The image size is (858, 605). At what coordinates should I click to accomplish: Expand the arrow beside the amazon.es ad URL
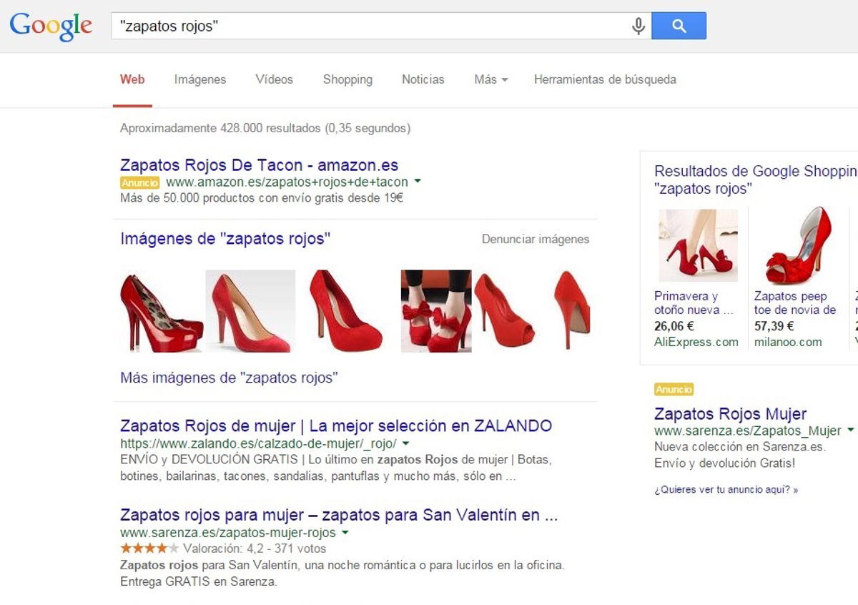[x=418, y=182]
